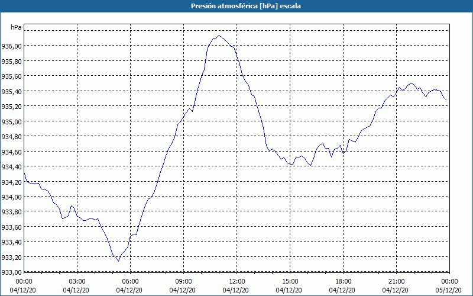Select the 933,20 axis value

point(11,257)
